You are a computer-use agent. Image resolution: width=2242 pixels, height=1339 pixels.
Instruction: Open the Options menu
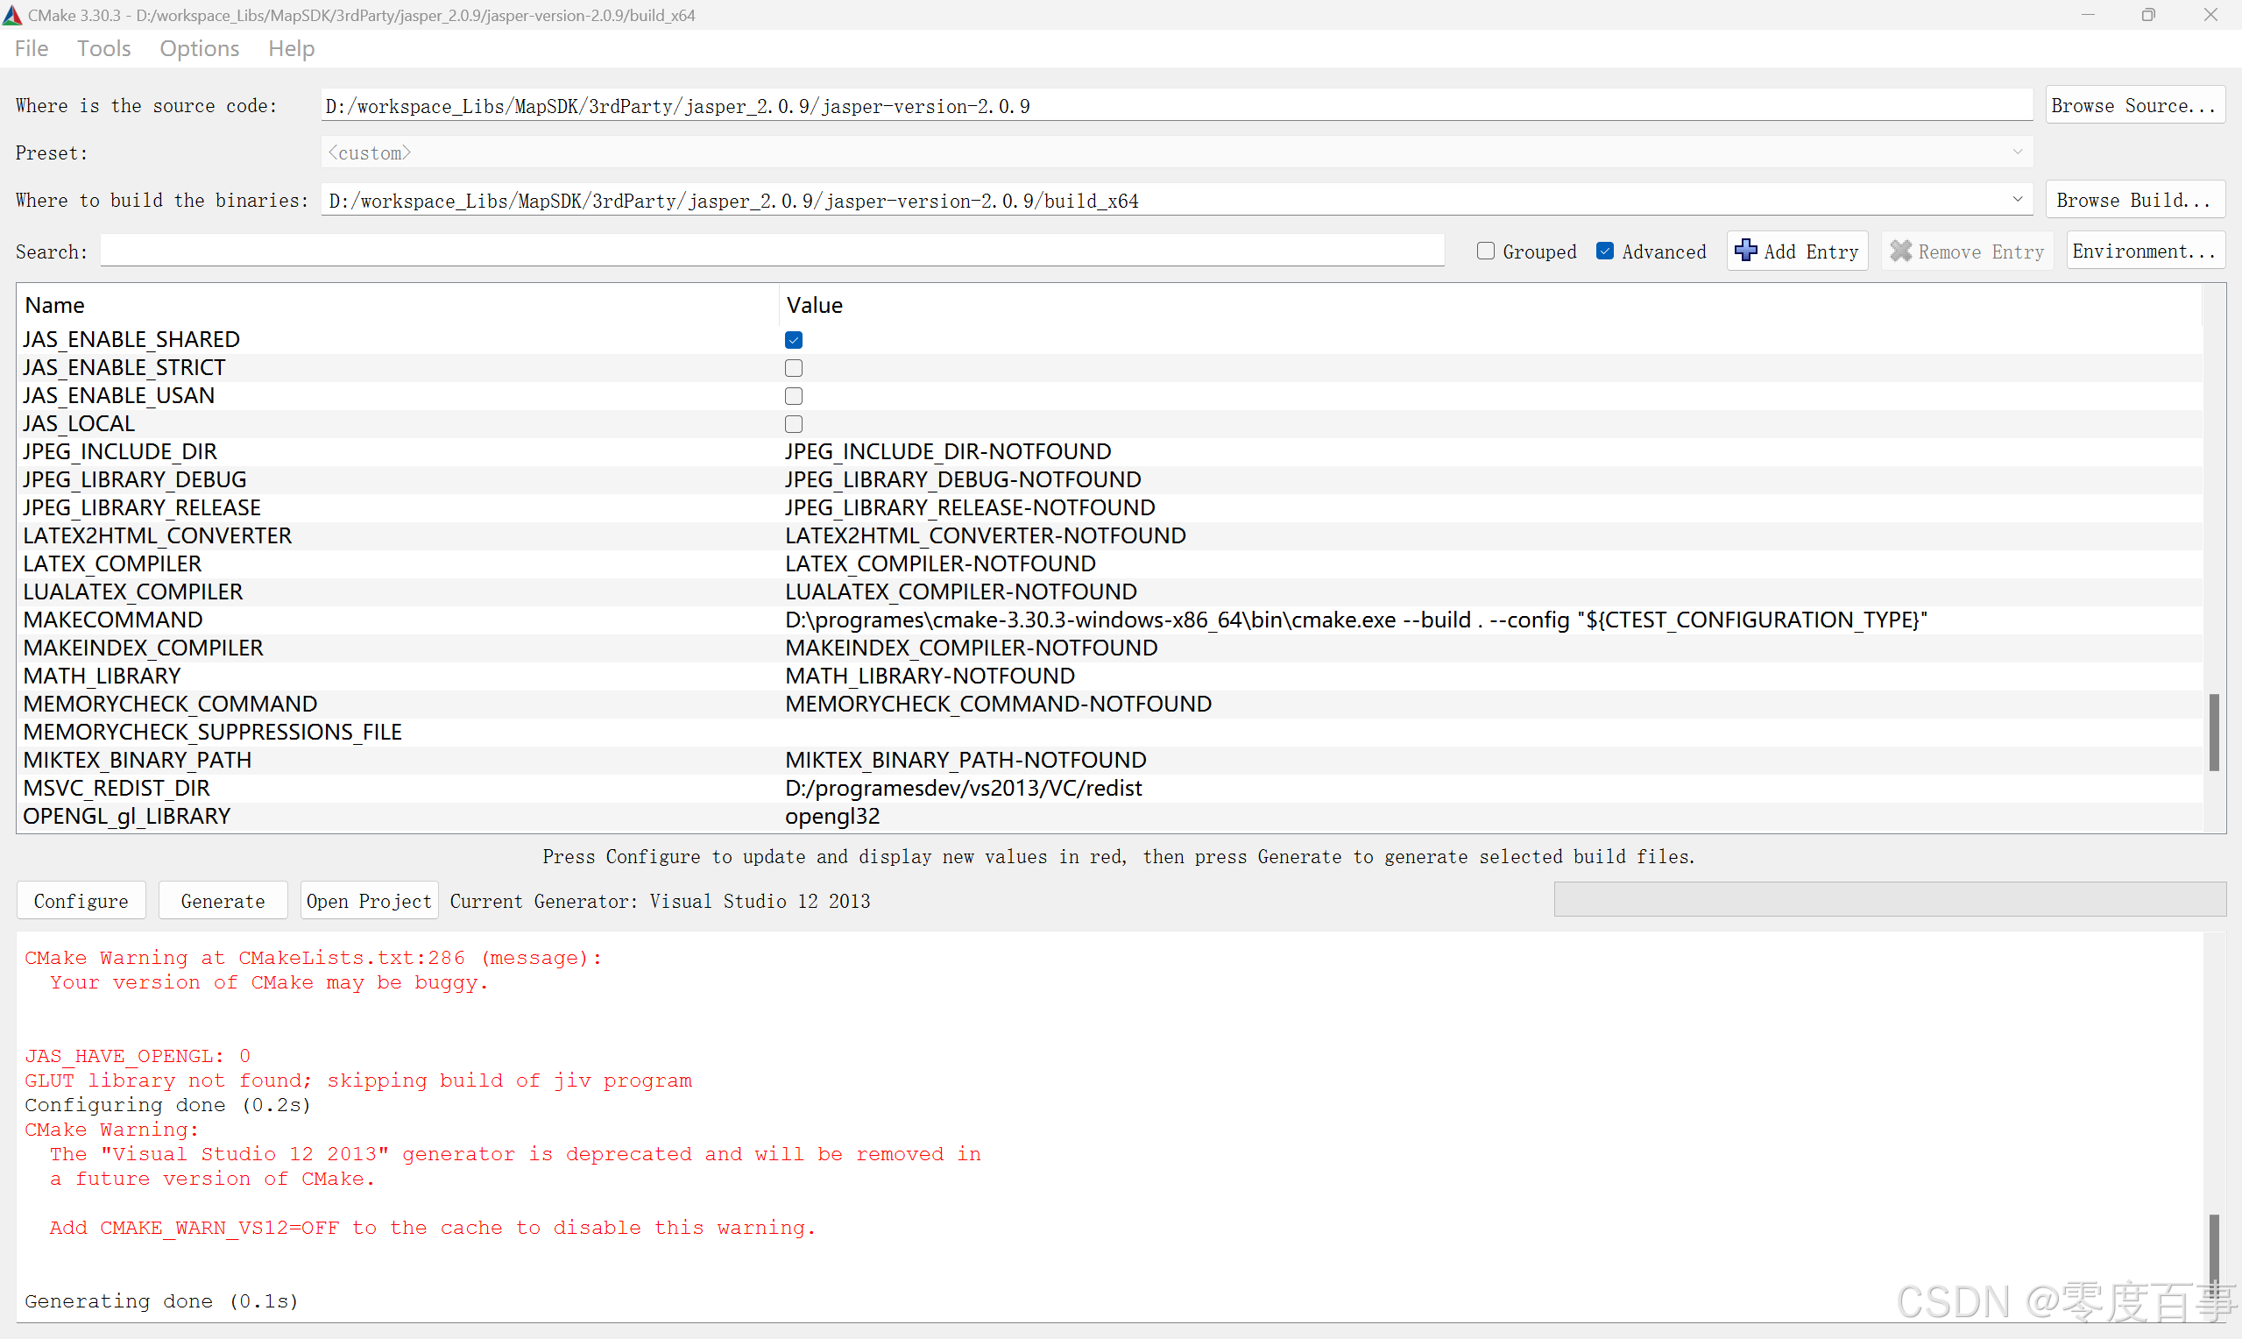[x=199, y=49]
